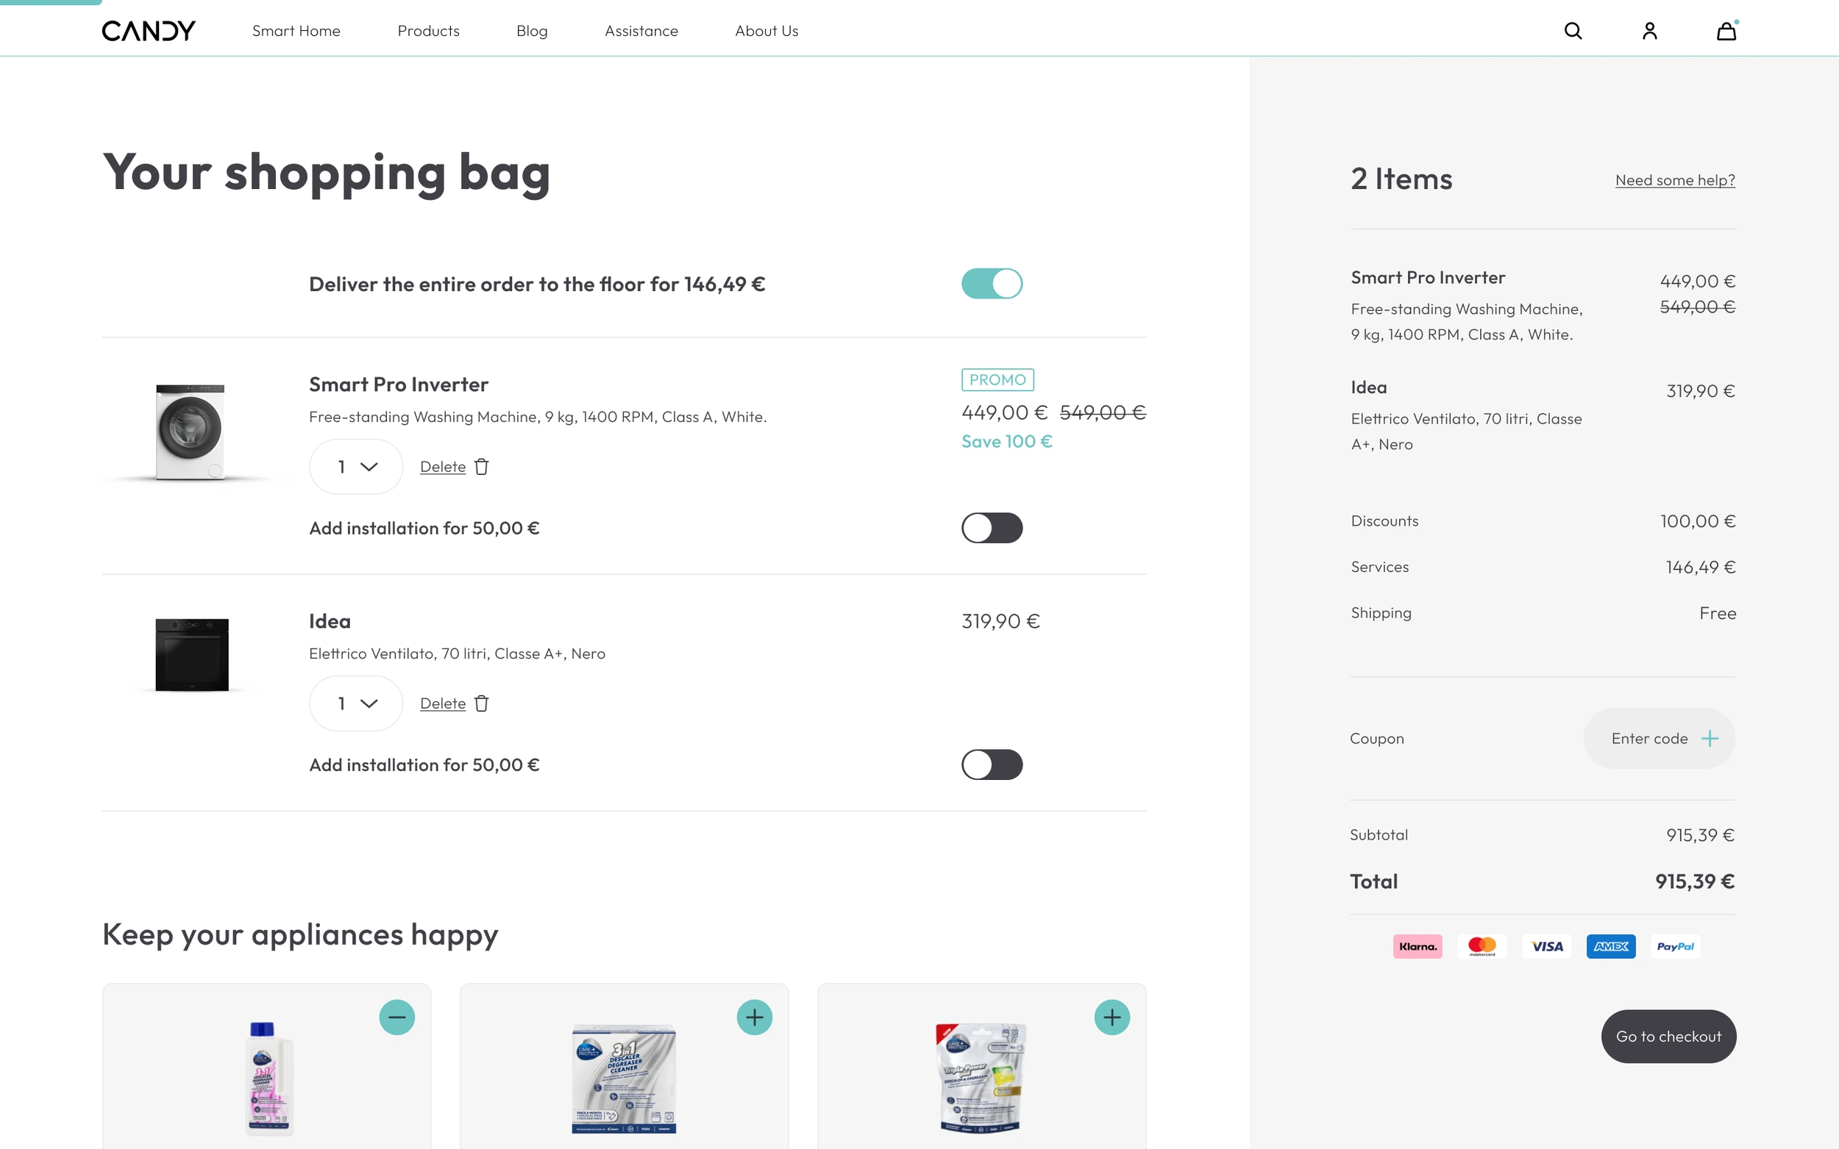This screenshot has width=1839, height=1149.
Task: Click the Visa payment logo
Action: click(1546, 946)
